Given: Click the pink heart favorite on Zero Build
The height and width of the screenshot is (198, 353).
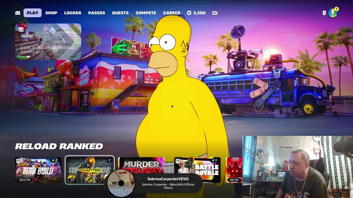Looking at the screenshot, I should pos(36,180).
